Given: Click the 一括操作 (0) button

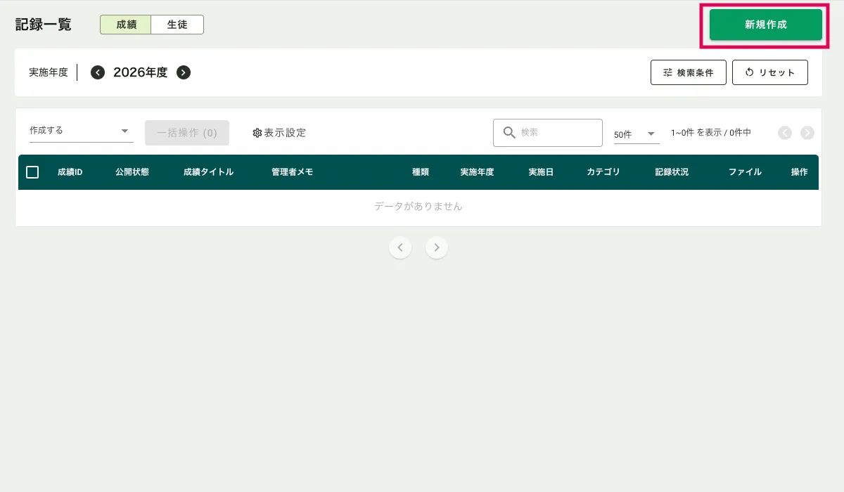Looking at the screenshot, I should (x=187, y=133).
